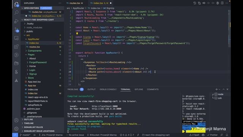Open new terminal profile dropdown arrow
The height and width of the screenshot is (137, 243).
[x=219, y=89]
